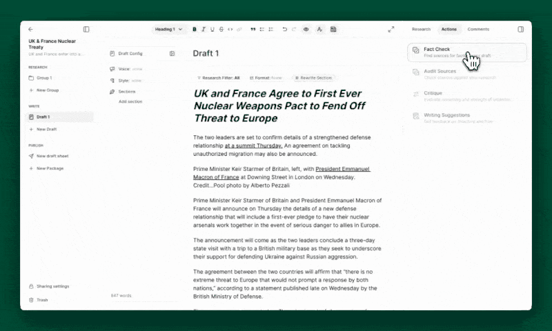
Task: Click the Draft 1 title field
Action: pos(206,54)
